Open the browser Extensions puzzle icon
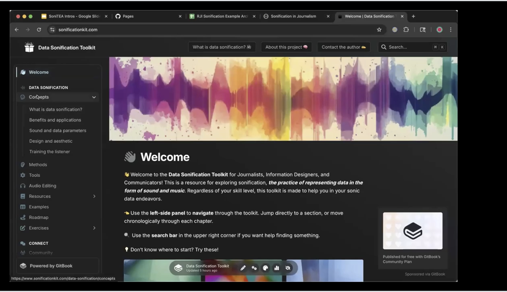The height and width of the screenshot is (292, 507). [x=406, y=30]
